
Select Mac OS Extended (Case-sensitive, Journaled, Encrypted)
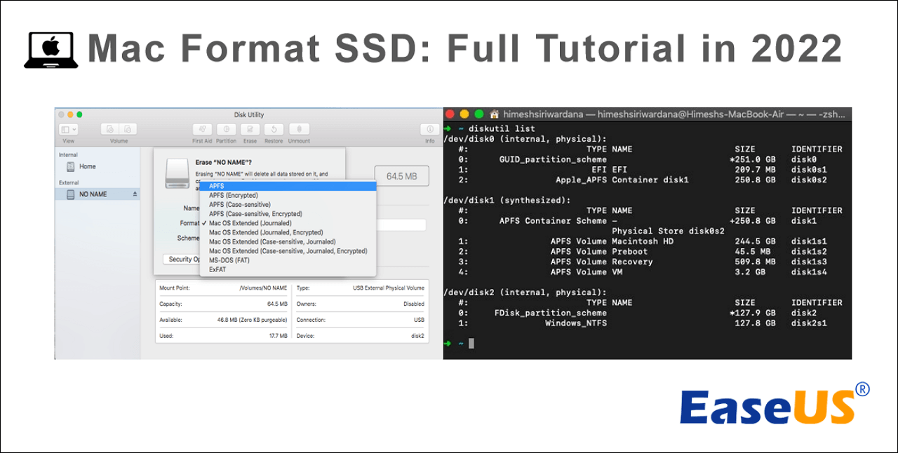[288, 250]
